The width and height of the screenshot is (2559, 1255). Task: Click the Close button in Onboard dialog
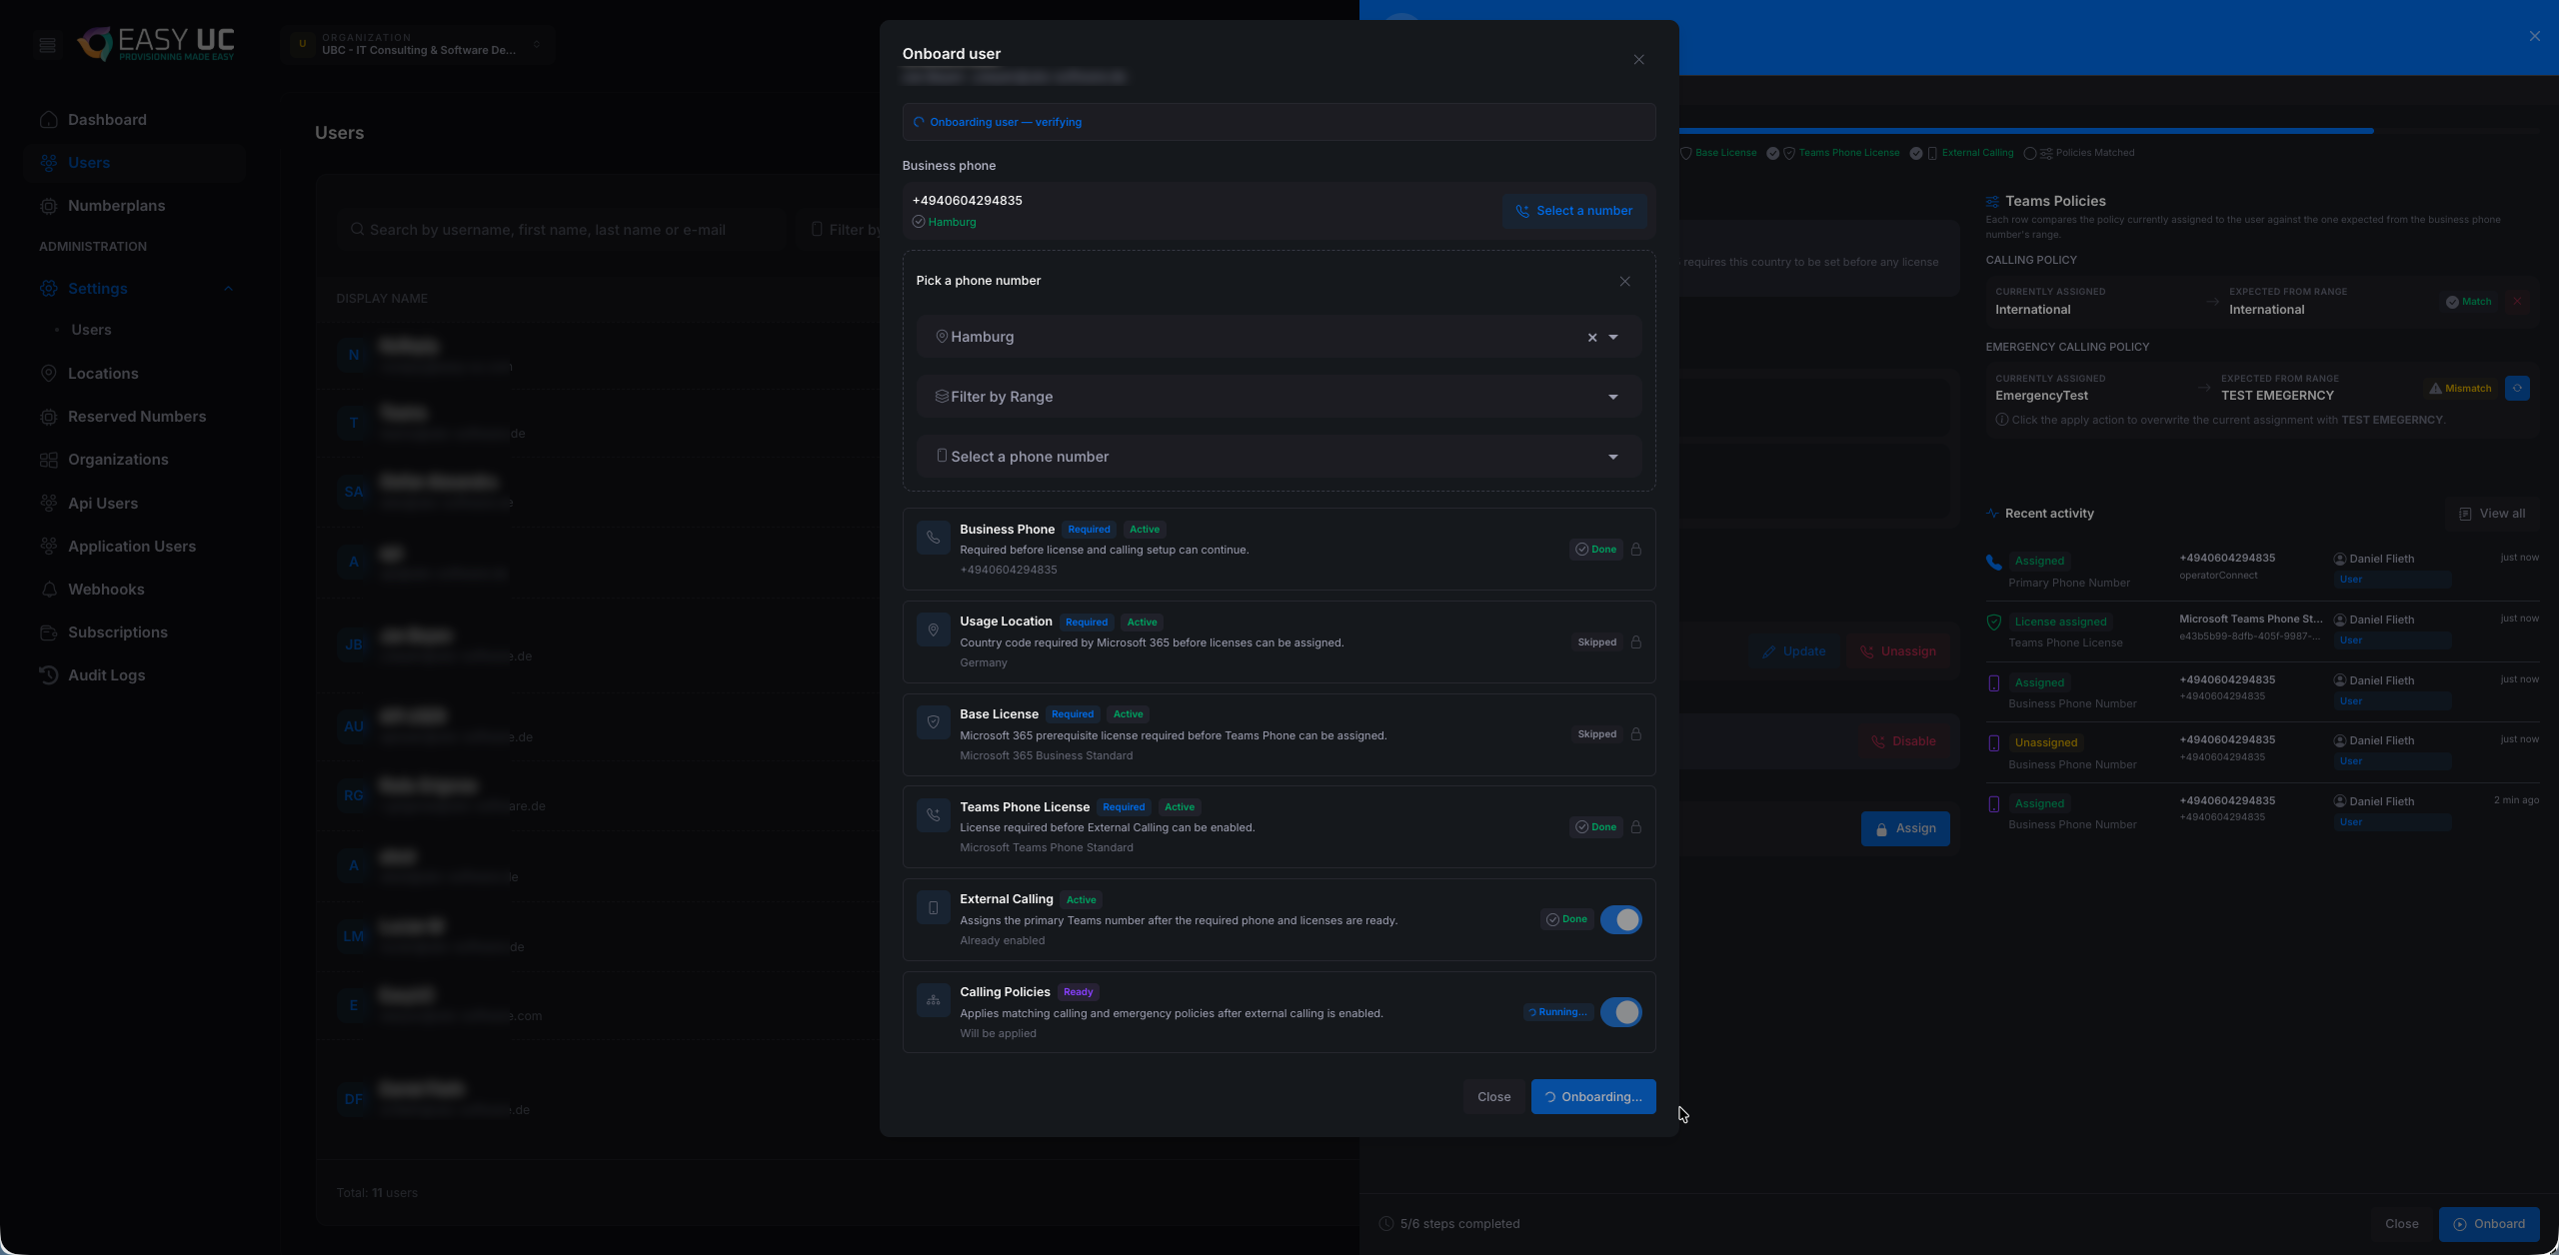[x=1493, y=1097]
